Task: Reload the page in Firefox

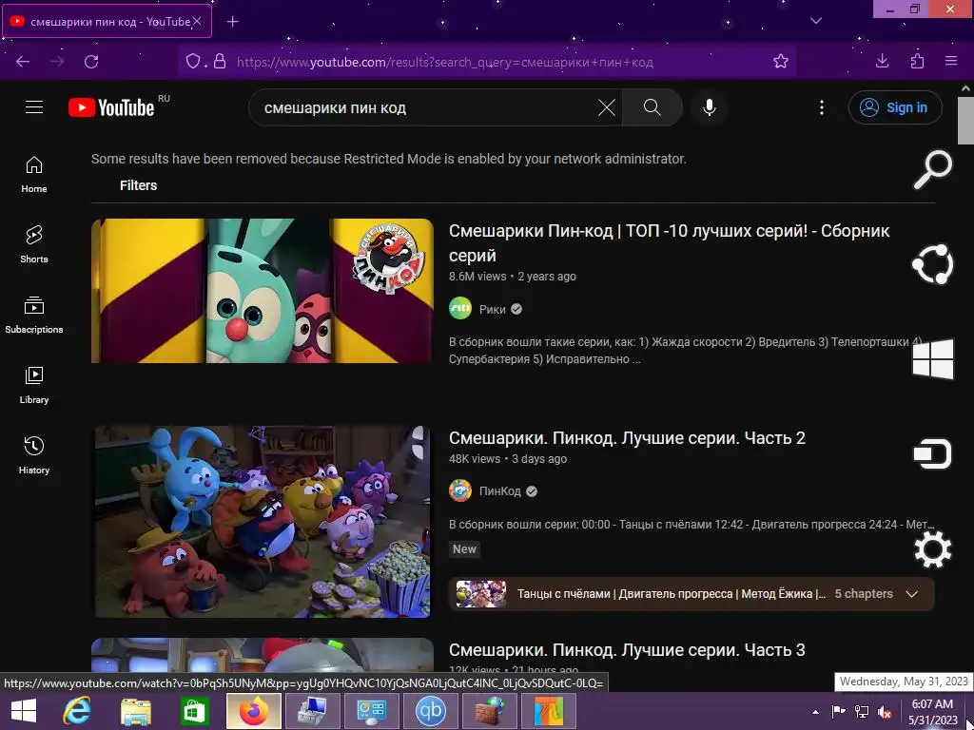Action: (x=91, y=62)
